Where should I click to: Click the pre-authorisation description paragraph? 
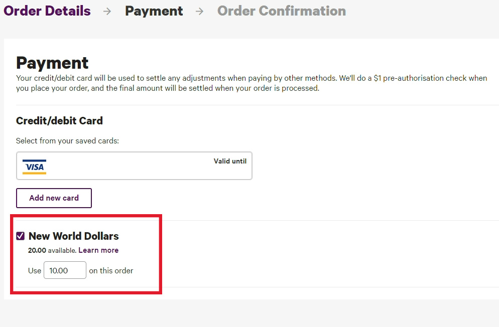tap(251, 83)
